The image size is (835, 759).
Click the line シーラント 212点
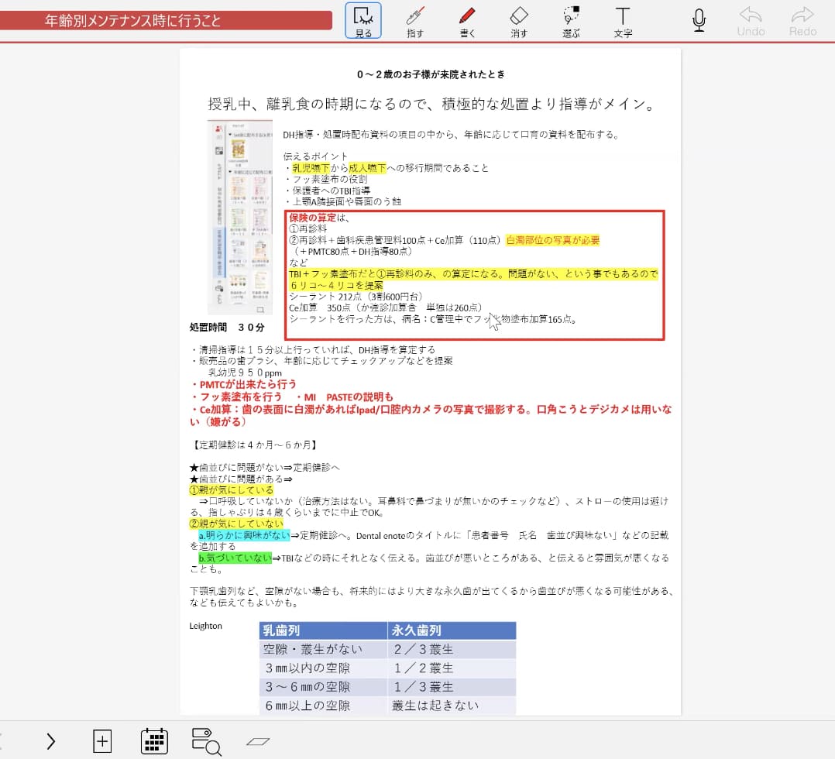pyautogui.click(x=356, y=296)
